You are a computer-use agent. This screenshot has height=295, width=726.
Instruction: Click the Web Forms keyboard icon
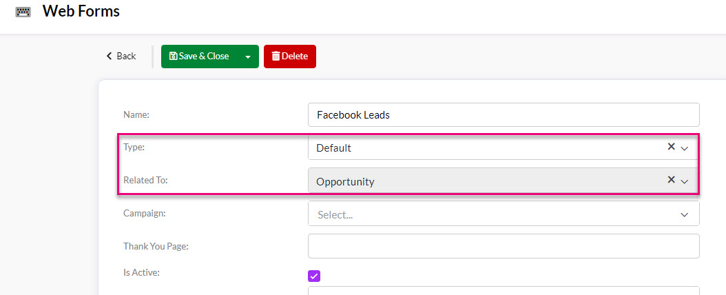coord(23,12)
